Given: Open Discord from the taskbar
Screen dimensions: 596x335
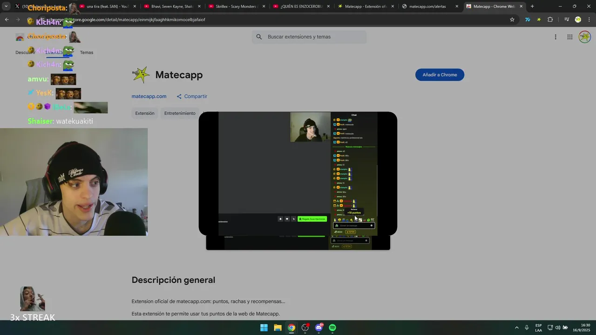Looking at the screenshot, I should pyautogui.click(x=319, y=328).
